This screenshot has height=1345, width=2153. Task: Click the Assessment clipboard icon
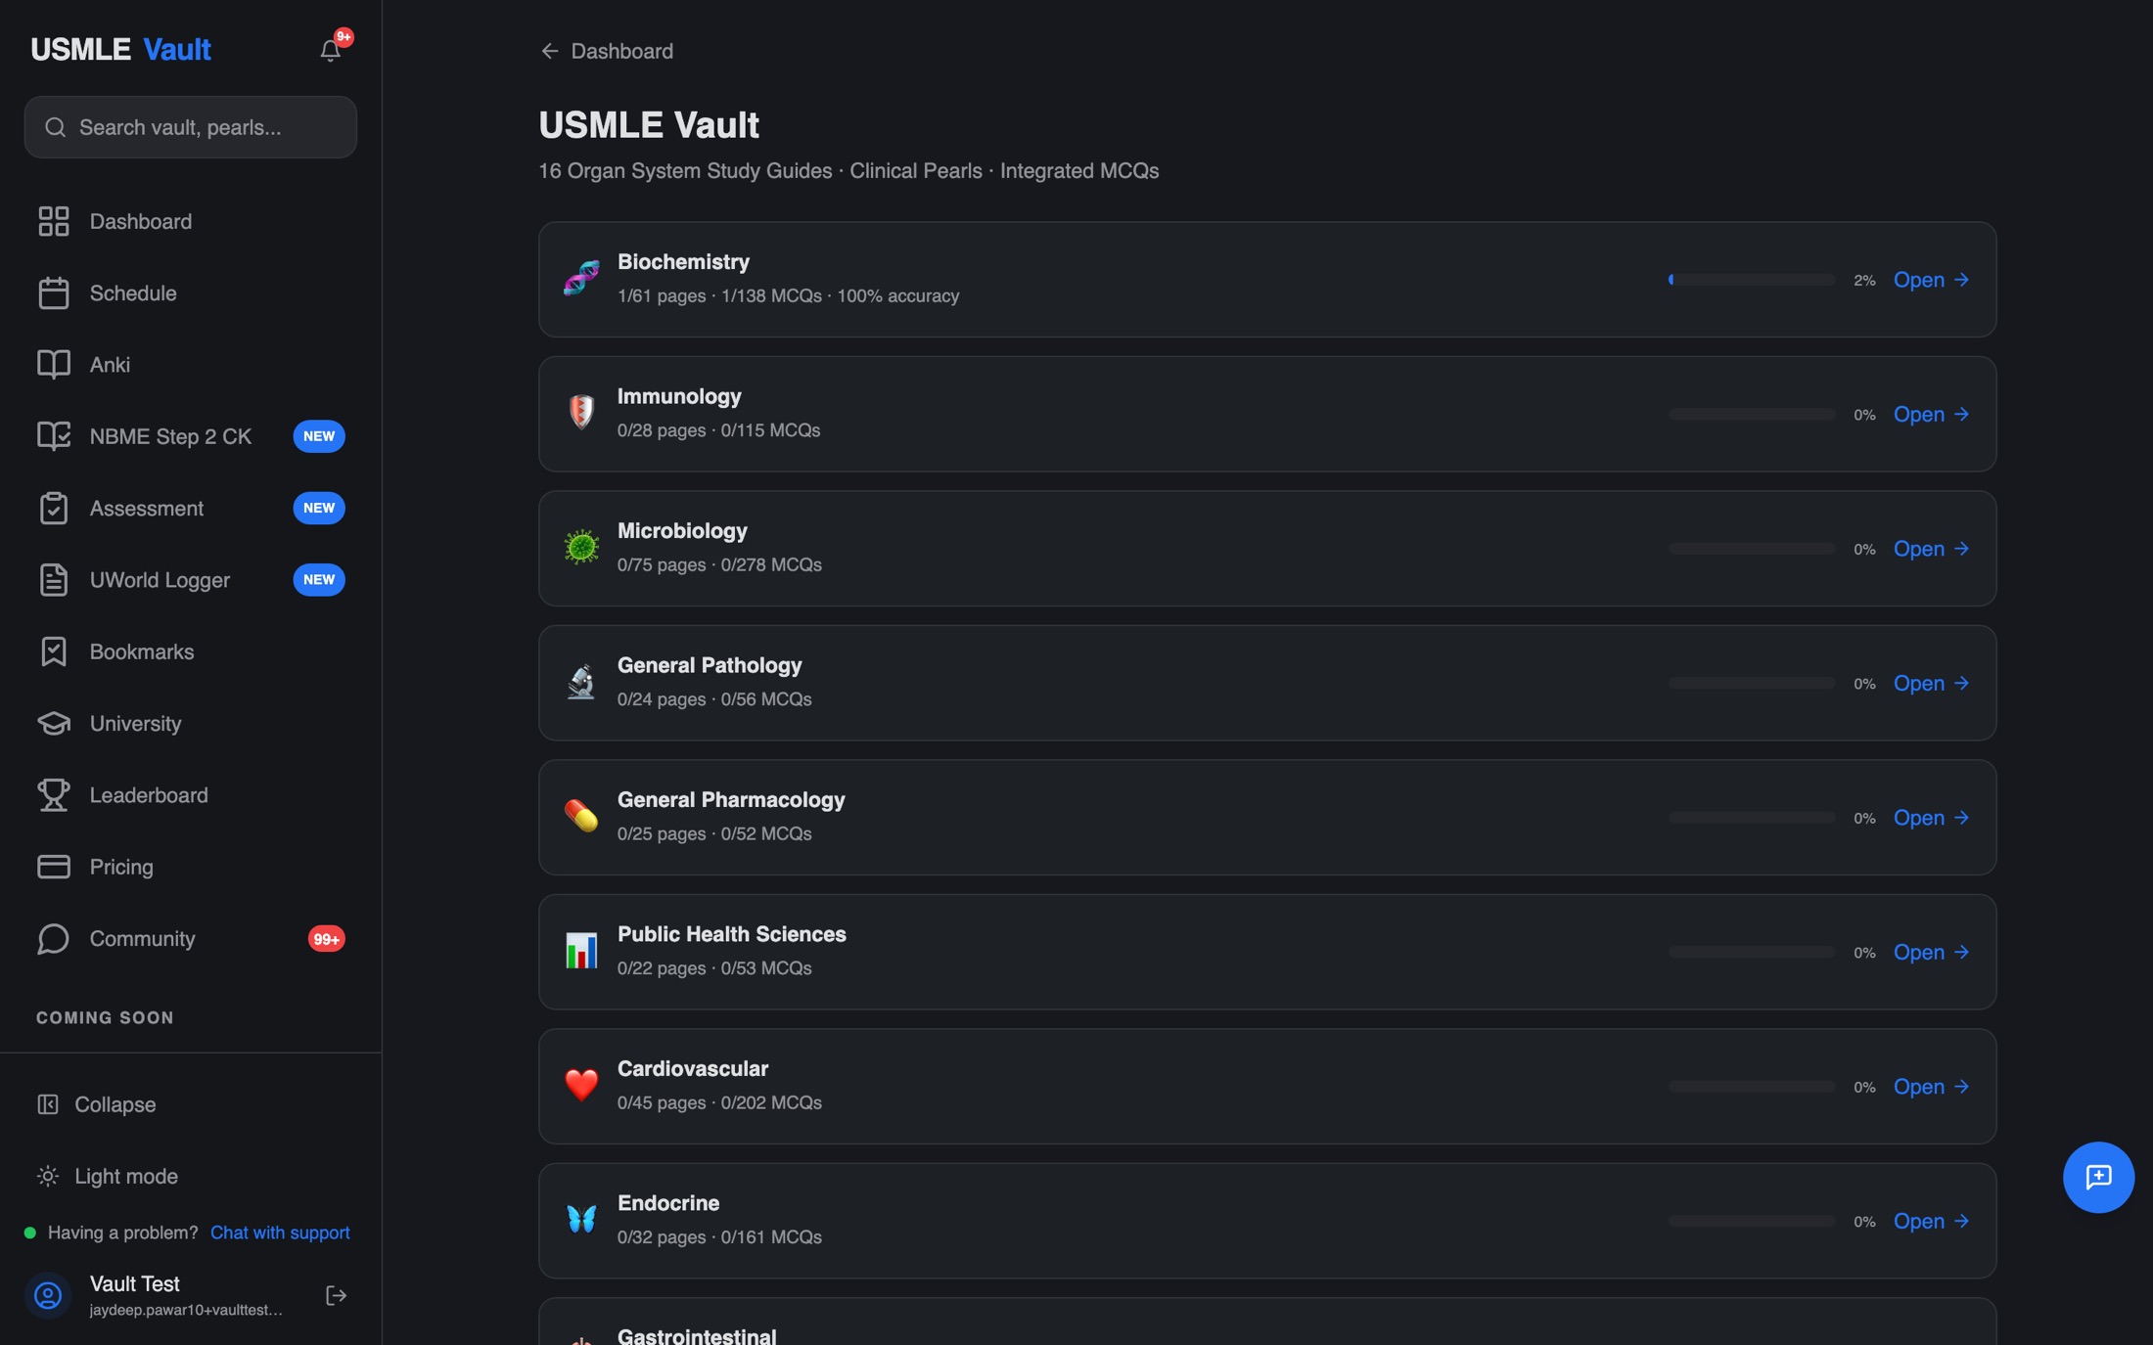coord(54,509)
